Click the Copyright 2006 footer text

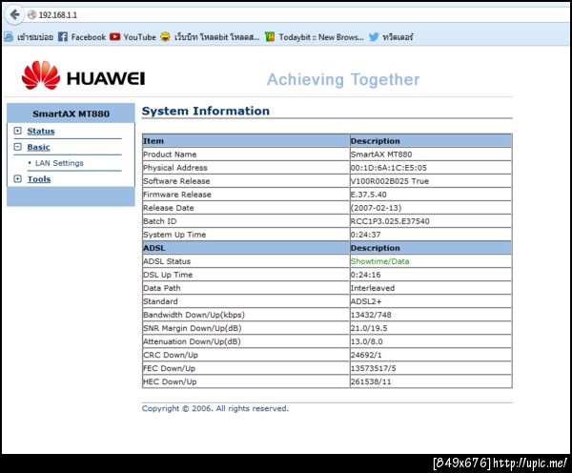(x=215, y=408)
